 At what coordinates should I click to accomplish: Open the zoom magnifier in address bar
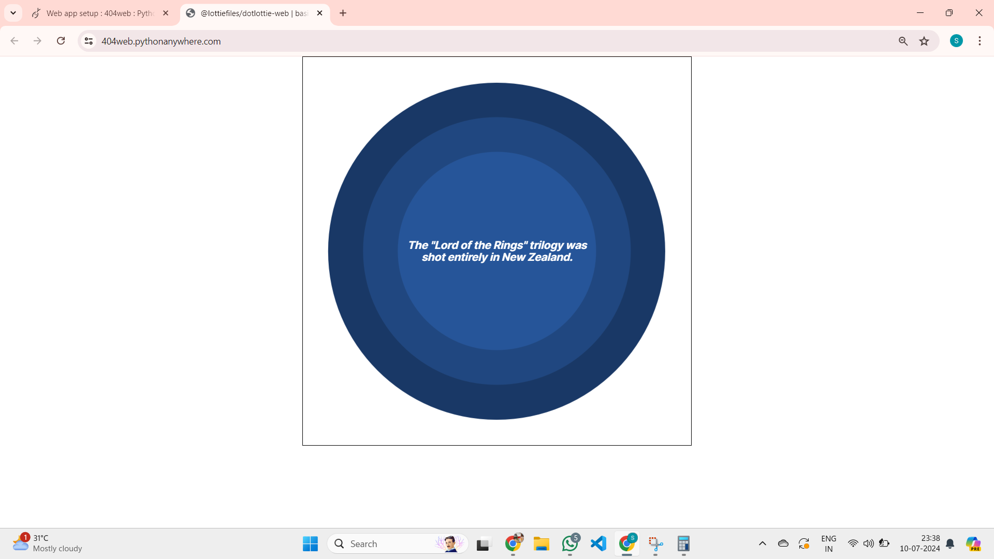coord(903,41)
